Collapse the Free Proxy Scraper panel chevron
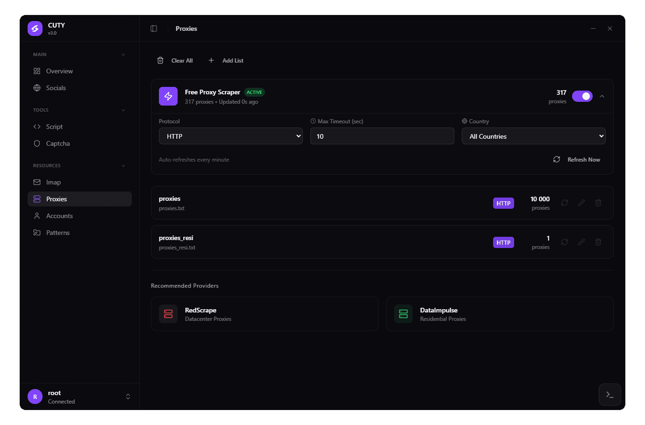 point(602,96)
